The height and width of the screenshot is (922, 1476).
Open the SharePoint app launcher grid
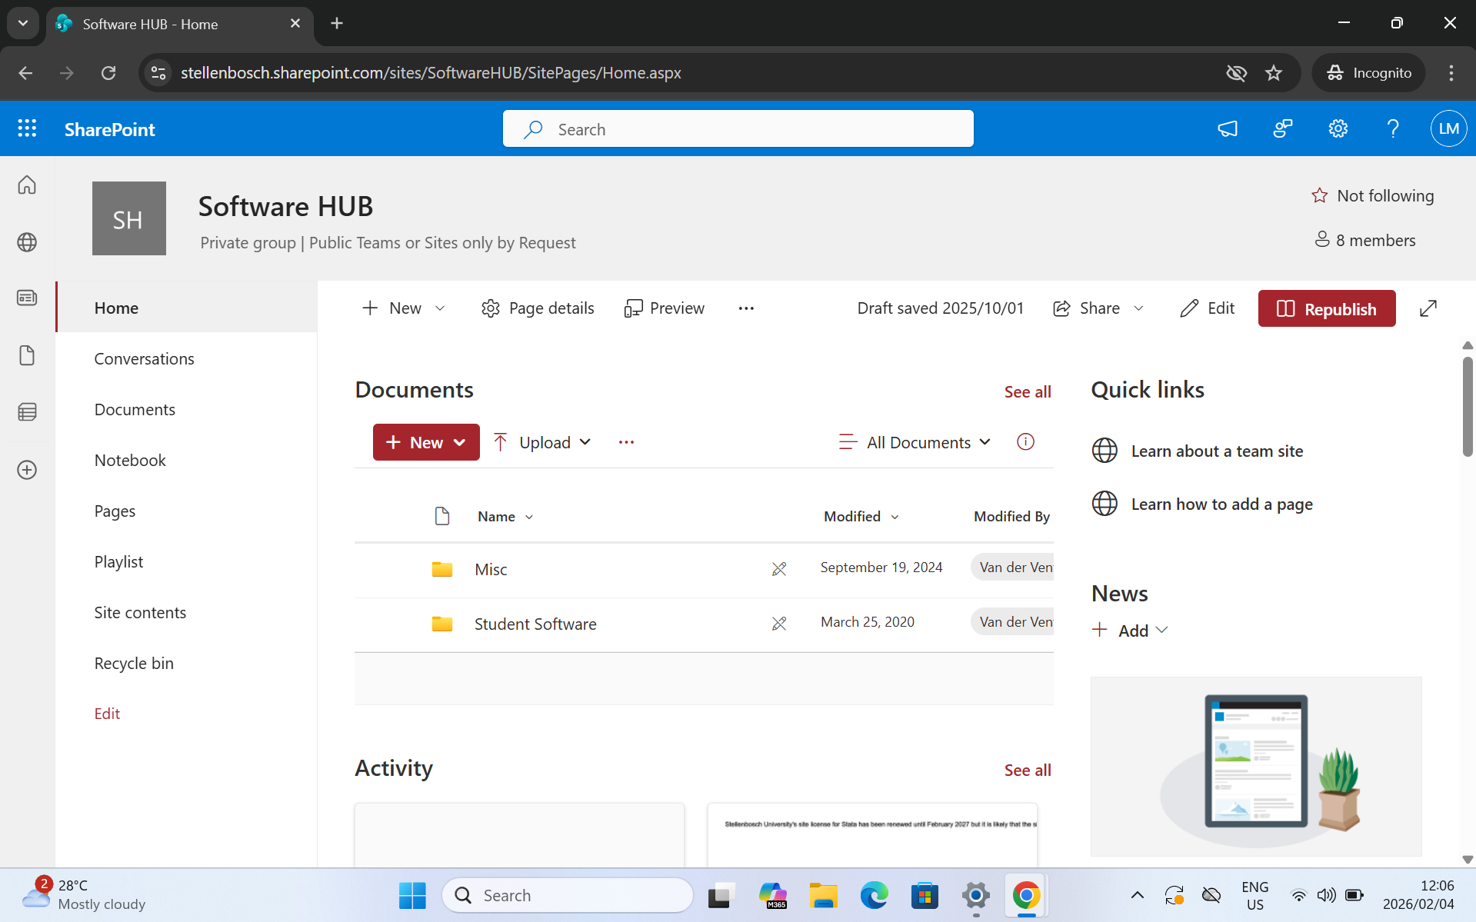click(x=27, y=128)
